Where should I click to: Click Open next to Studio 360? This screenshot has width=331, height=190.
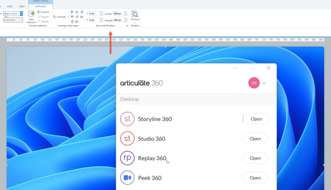point(255,139)
